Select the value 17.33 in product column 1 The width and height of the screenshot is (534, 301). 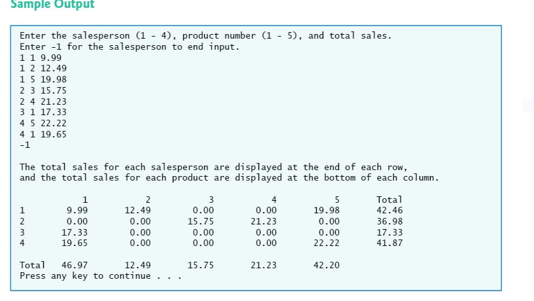[x=75, y=232]
